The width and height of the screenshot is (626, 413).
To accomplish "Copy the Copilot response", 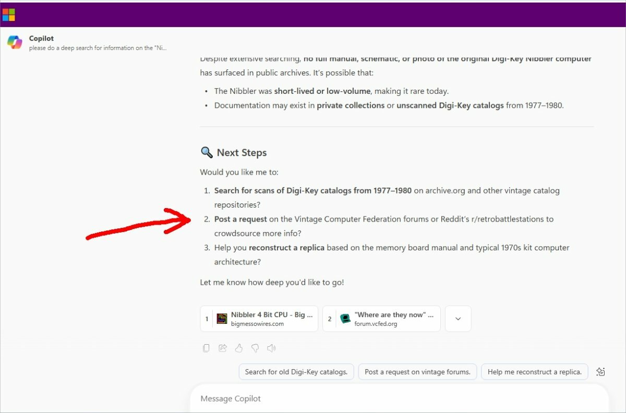I will (206, 348).
